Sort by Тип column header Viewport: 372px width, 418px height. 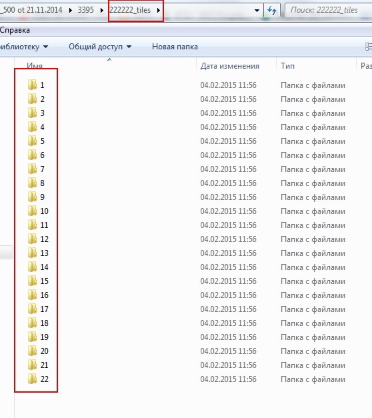point(287,66)
